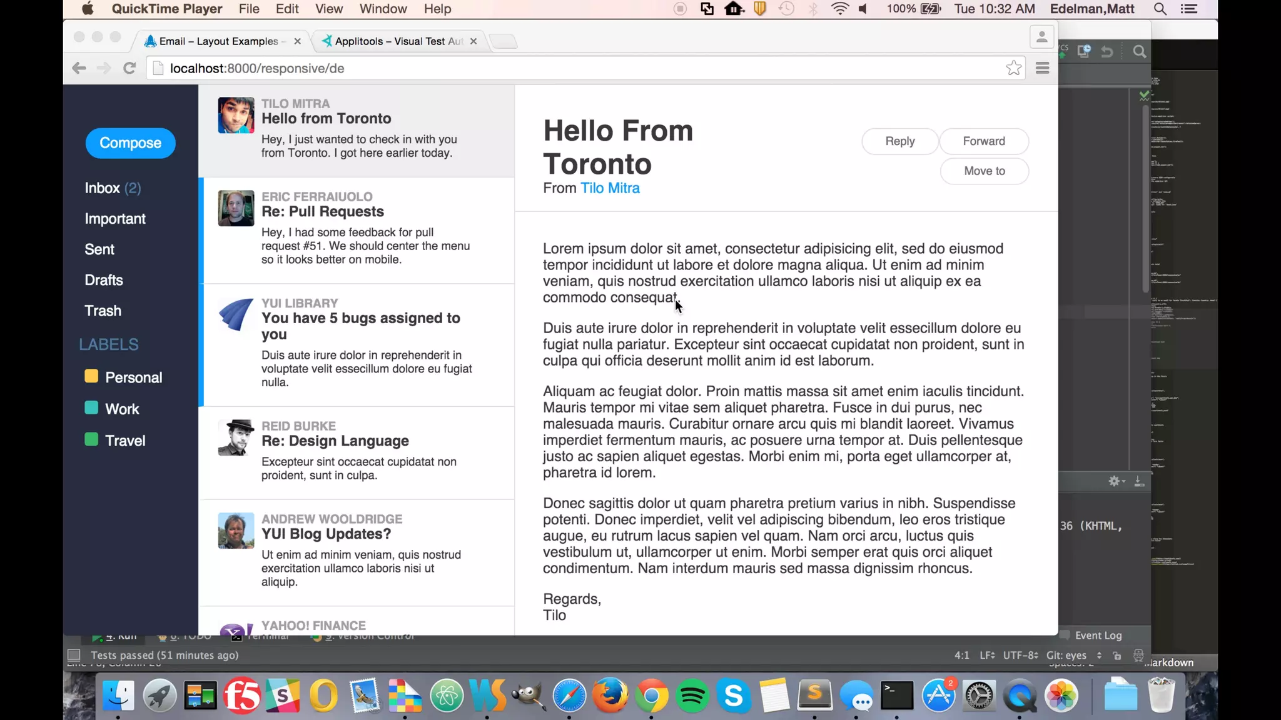Click the browser back arrow
Image resolution: width=1281 pixels, height=720 pixels.
[x=79, y=68]
